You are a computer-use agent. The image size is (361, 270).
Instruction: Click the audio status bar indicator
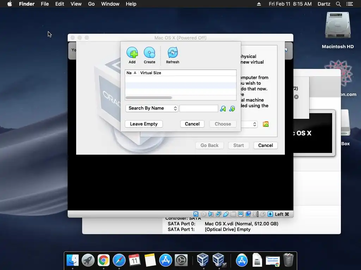click(211, 214)
